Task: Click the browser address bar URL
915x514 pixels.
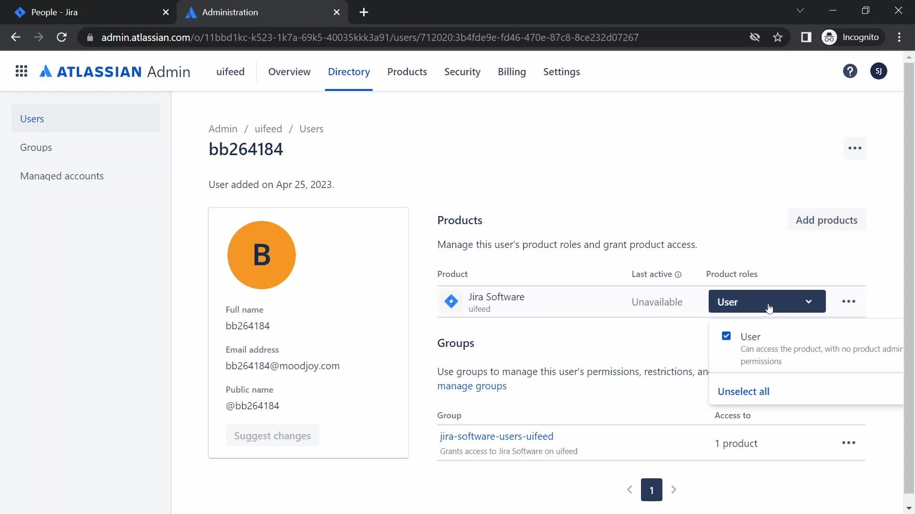Action: click(370, 37)
